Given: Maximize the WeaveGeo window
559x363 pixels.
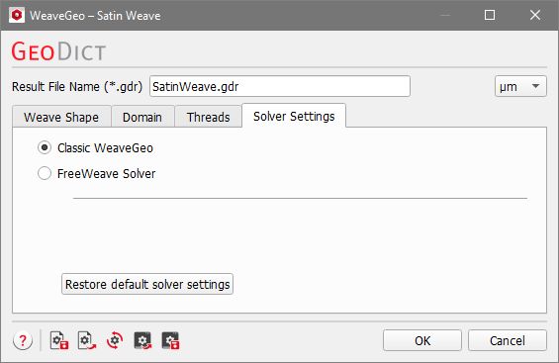Looking at the screenshot, I should (x=490, y=15).
